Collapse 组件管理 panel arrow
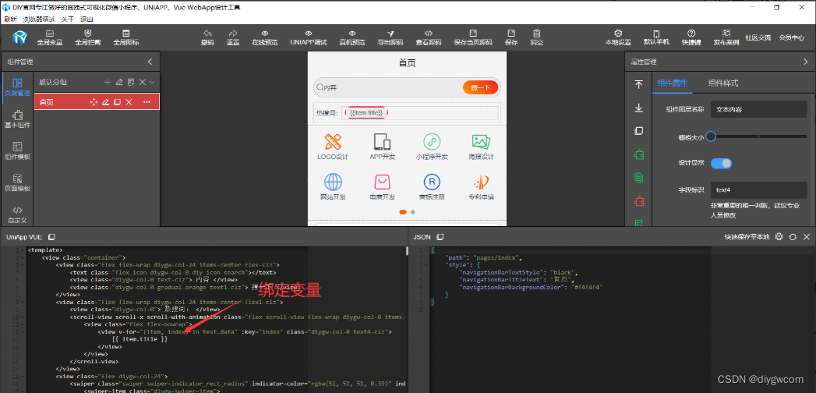The width and height of the screenshot is (816, 393). (x=150, y=62)
